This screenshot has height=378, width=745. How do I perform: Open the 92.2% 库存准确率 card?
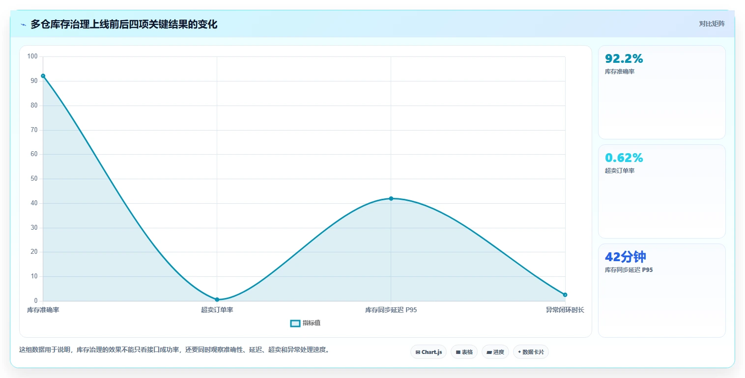(x=661, y=92)
